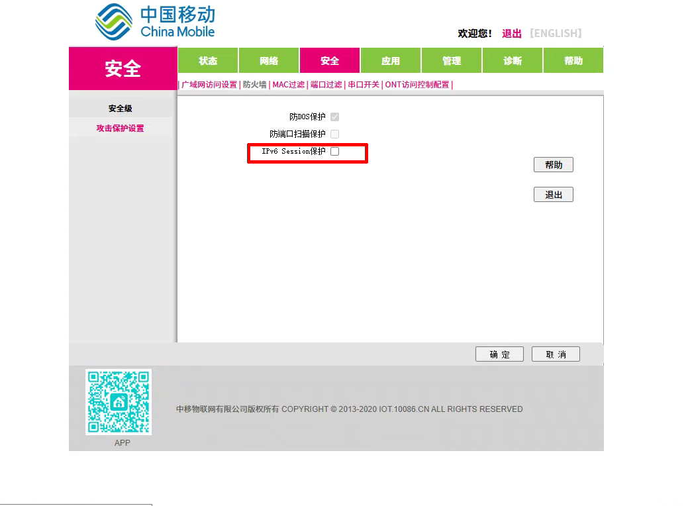This screenshot has height=506, width=688.
Task: Open the 管理 tab
Action: [x=452, y=61]
